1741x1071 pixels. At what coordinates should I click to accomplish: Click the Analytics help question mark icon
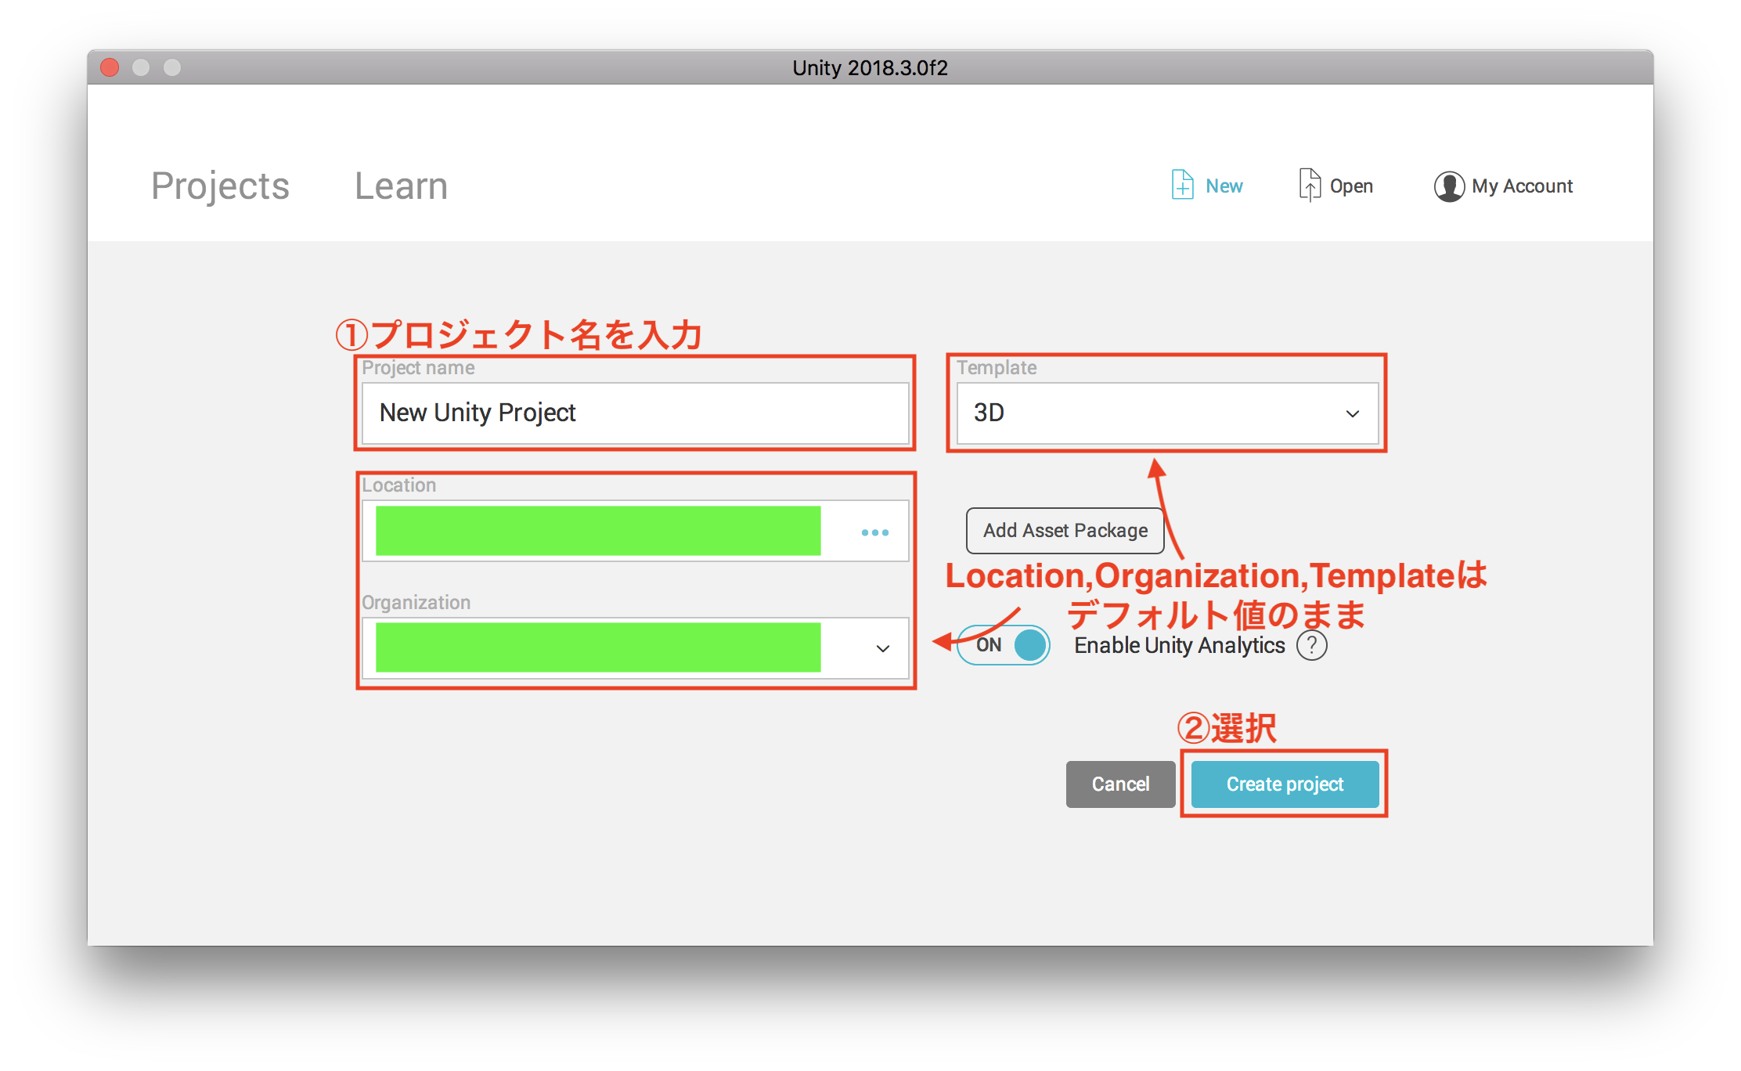tap(1311, 646)
